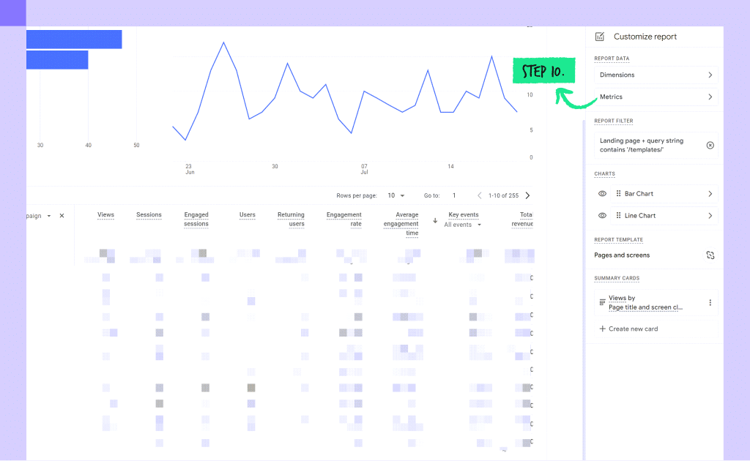This screenshot has width=750, height=461.
Task: Click the Line Chart label
Action: point(640,215)
